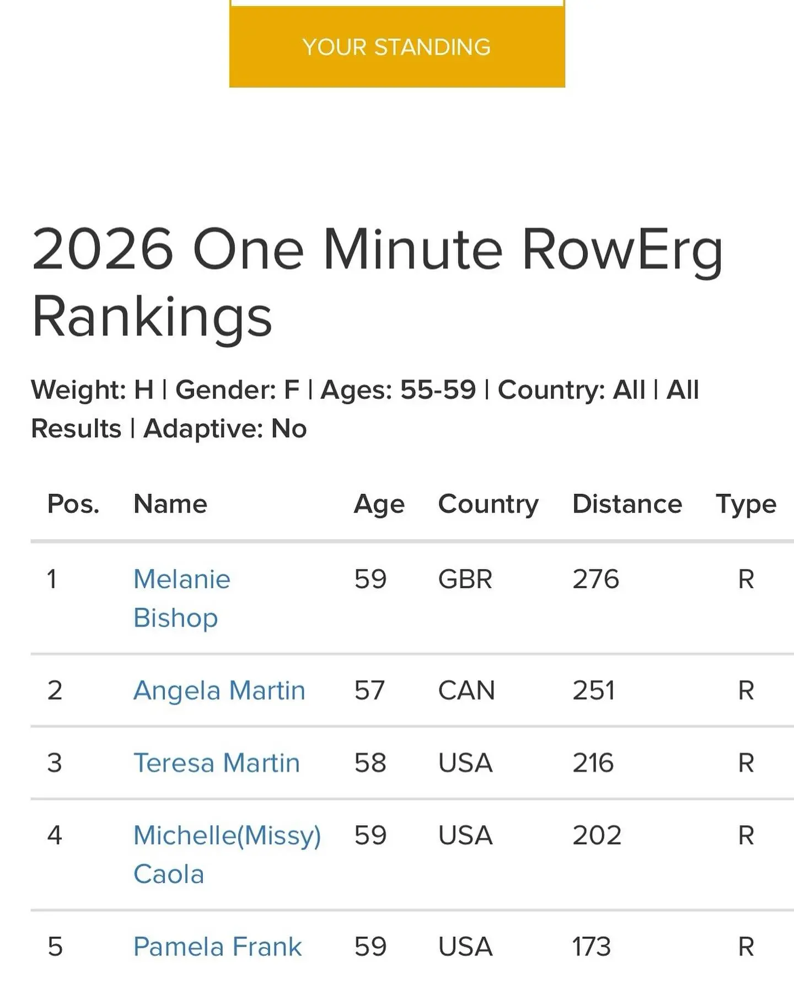Screen dimensions: 794x993
Task: Select the Country column header
Action: (489, 505)
